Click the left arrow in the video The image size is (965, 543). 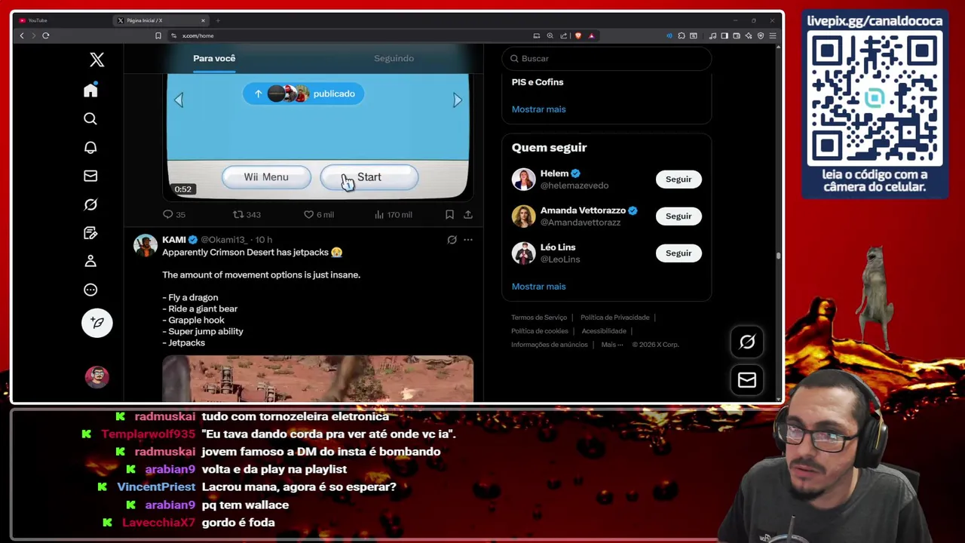click(x=179, y=100)
